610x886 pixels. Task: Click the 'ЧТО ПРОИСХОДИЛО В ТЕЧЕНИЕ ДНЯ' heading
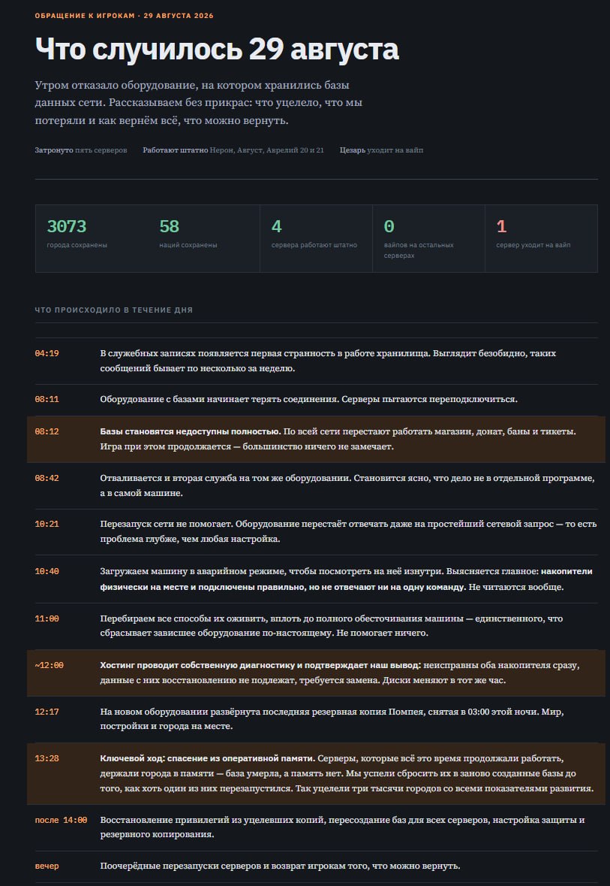[114, 310]
